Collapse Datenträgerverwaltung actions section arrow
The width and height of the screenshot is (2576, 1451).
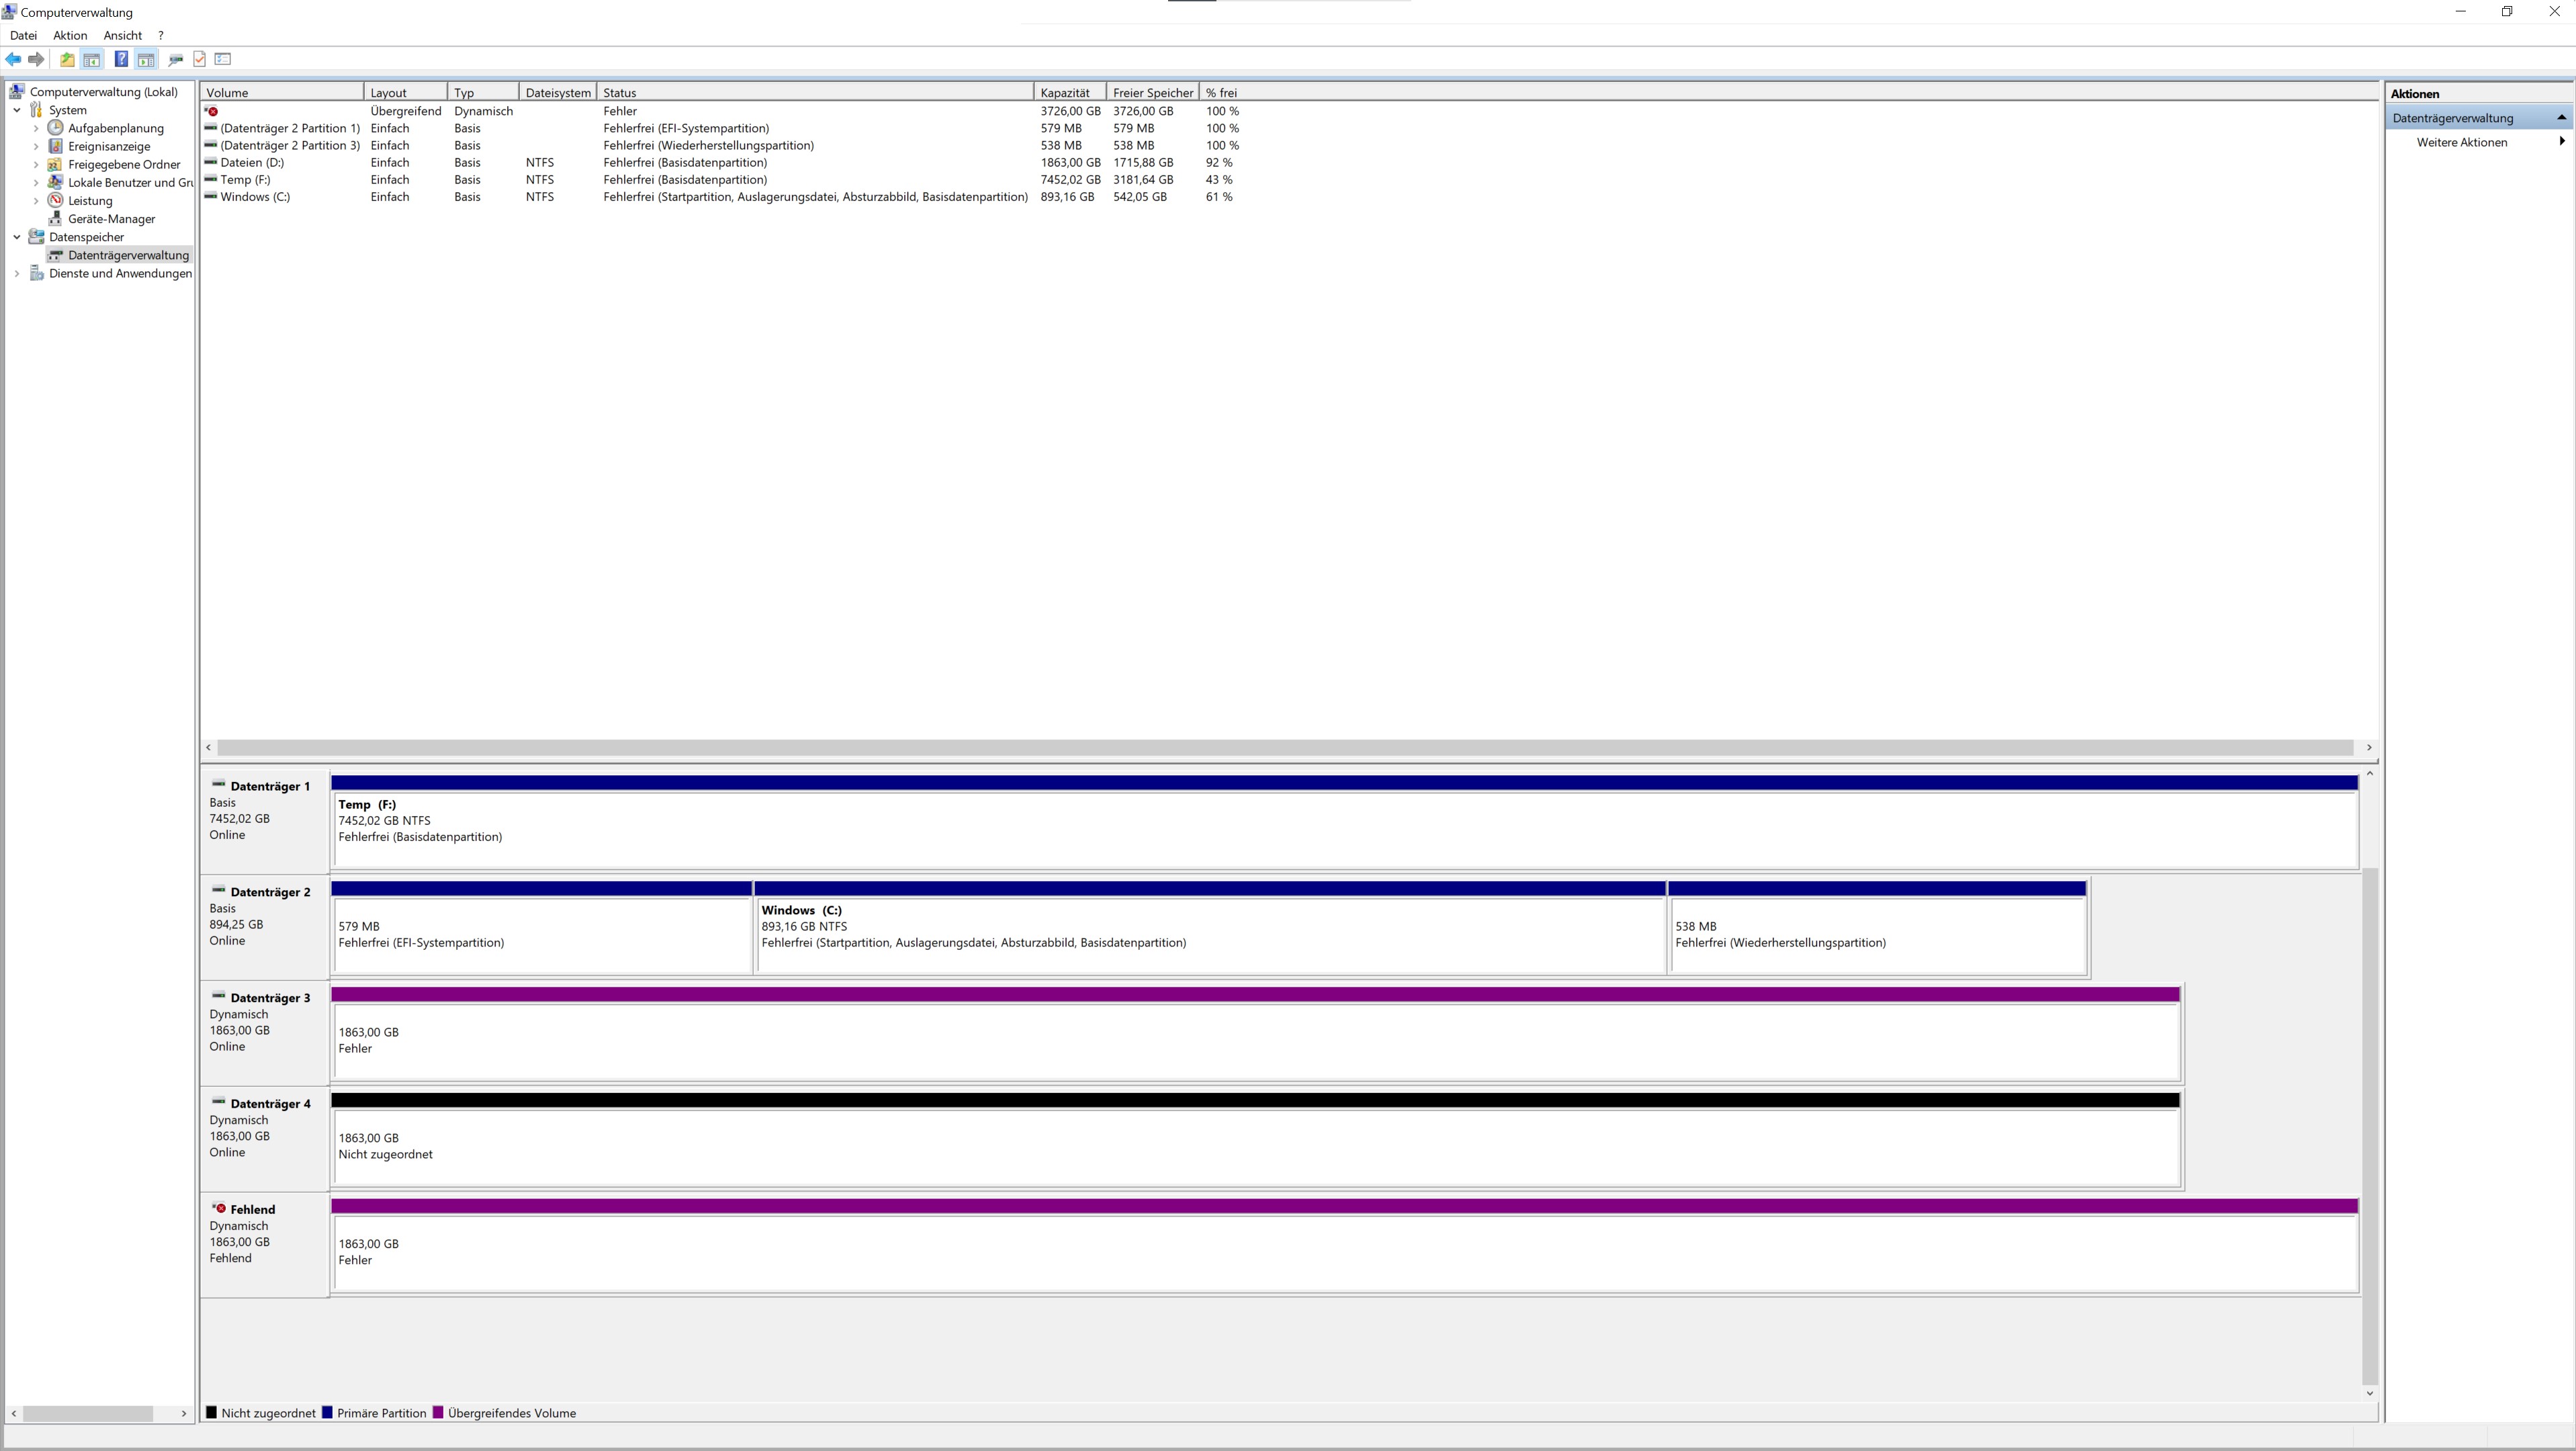click(x=2561, y=117)
